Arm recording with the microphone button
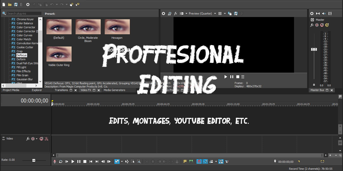The image size is (343, 171). pos(54,161)
